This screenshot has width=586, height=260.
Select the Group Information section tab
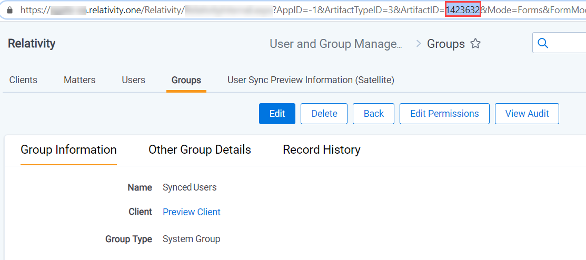[x=69, y=150]
